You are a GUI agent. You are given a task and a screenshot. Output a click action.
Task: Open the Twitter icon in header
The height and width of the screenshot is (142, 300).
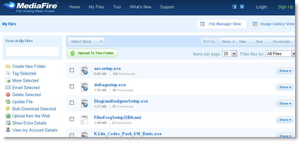pos(242,7)
